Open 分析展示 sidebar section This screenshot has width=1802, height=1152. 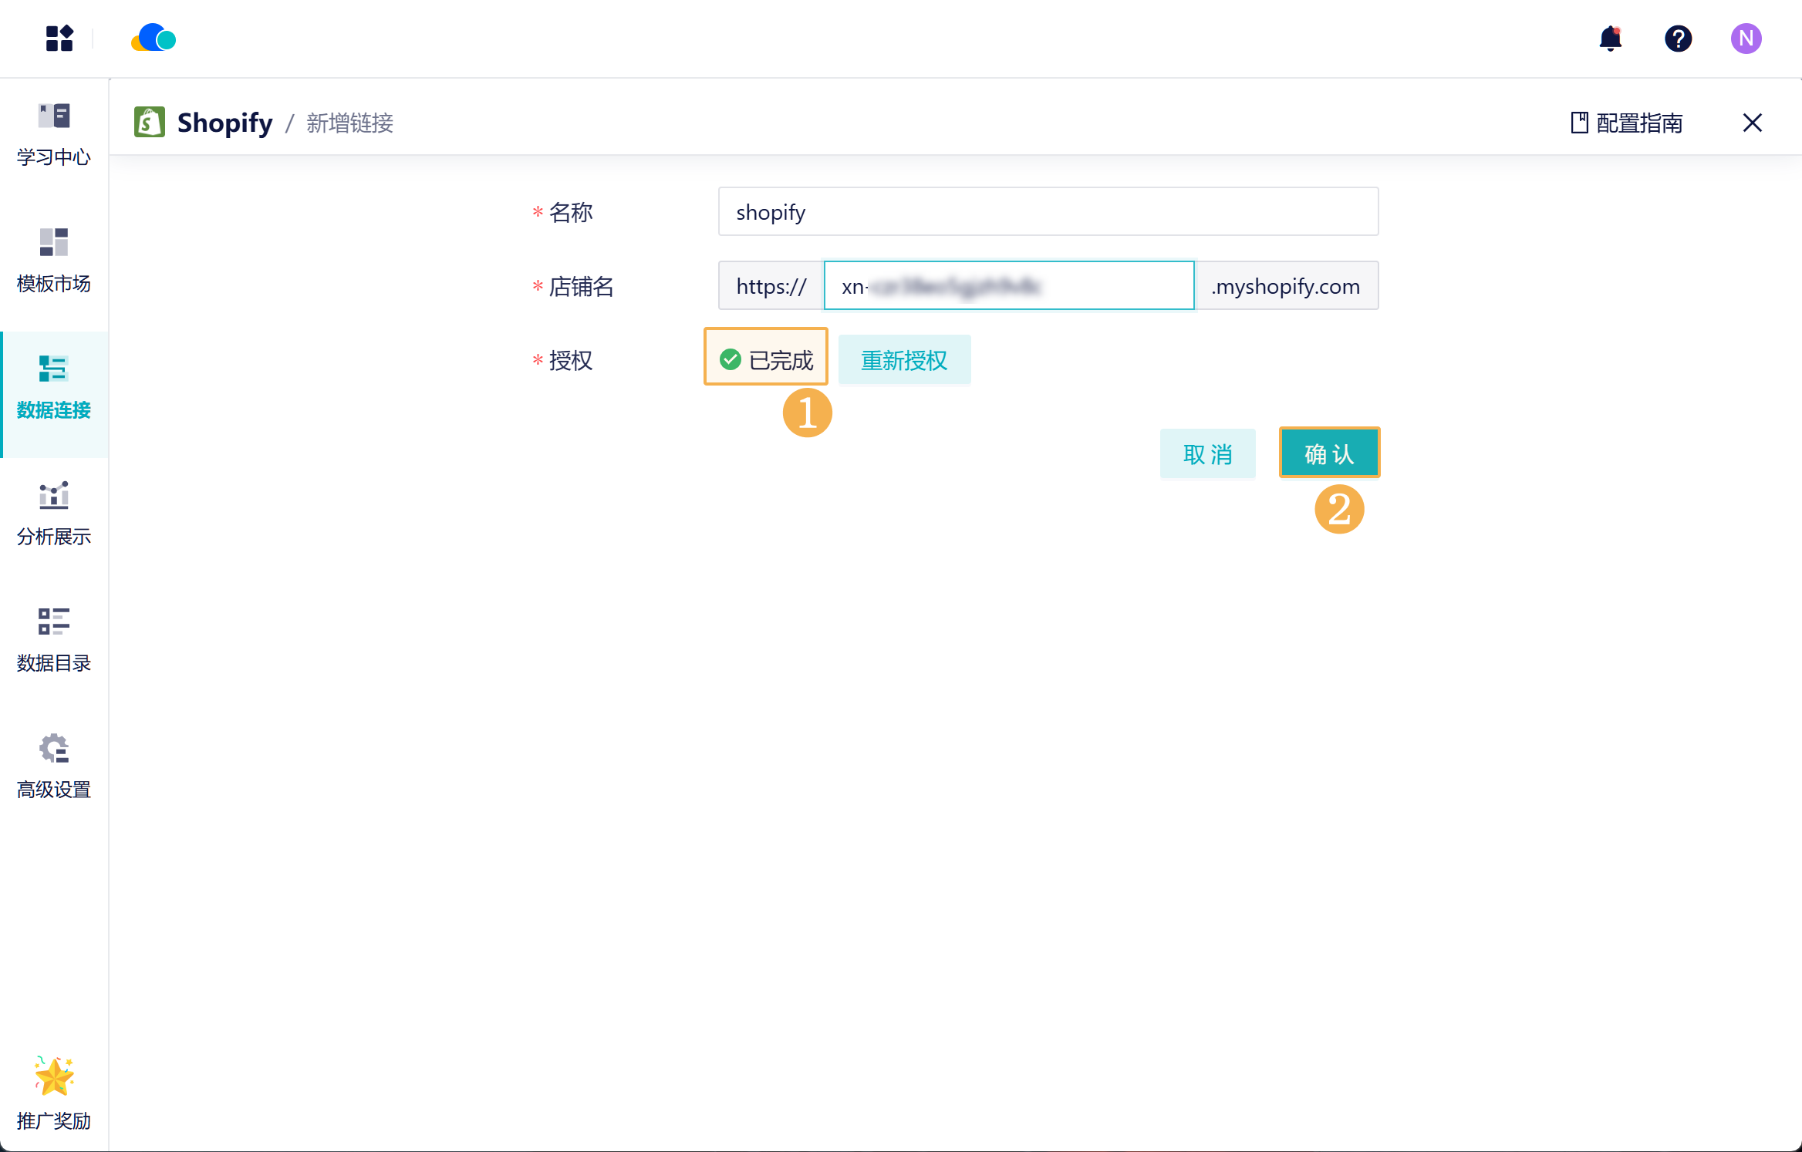[x=54, y=514]
